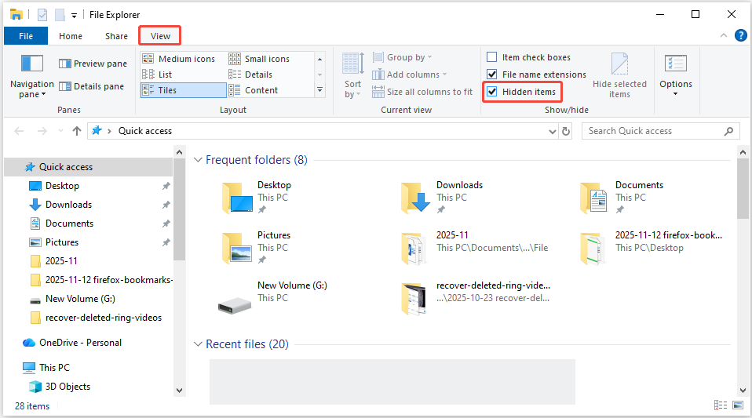Open the Sort by menu

353,76
